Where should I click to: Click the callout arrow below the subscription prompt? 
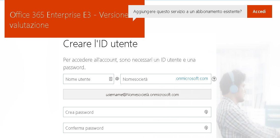tap(135, 19)
